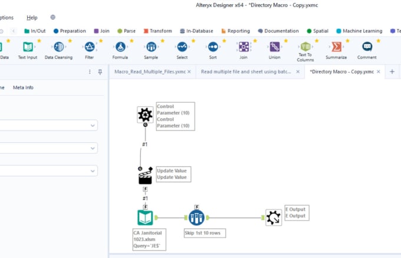The width and height of the screenshot is (401, 258).
Task: Click the Control Parameter (10) annotation
Action: click(176, 116)
